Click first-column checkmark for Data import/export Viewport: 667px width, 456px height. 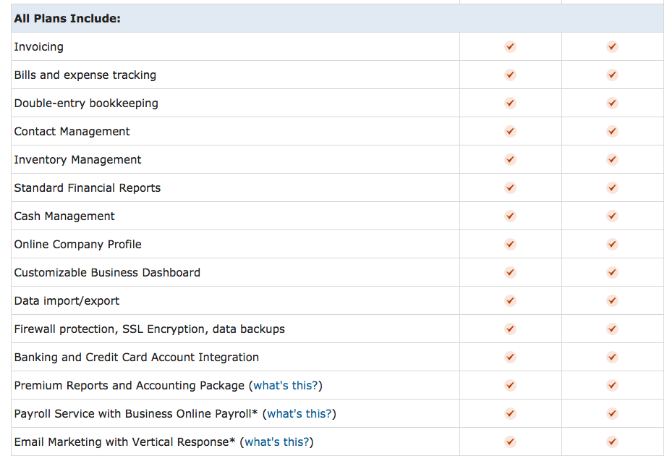[510, 300]
